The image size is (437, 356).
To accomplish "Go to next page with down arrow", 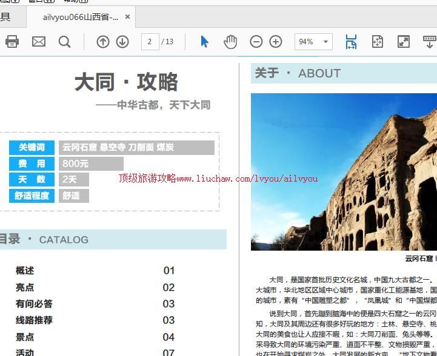I will (122, 41).
